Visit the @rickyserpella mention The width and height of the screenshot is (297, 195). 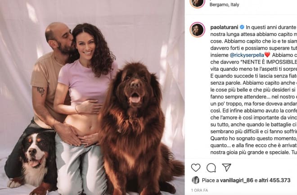pyautogui.click(x=247, y=55)
